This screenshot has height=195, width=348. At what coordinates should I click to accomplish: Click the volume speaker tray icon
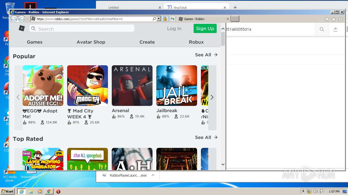tap(316, 191)
